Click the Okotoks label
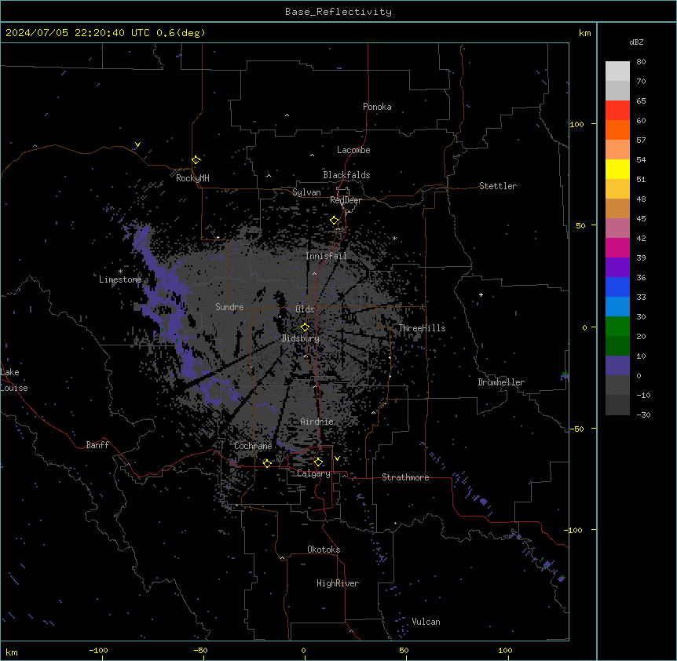 point(324,550)
